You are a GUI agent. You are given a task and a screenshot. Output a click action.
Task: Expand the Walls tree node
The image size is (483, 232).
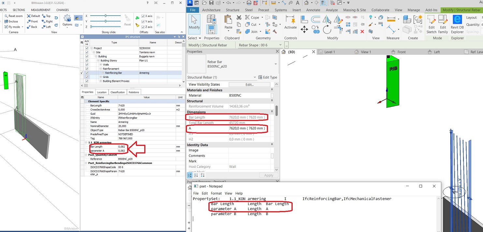(101, 65)
